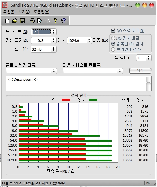Viewport: 157px width, 187px height.
Task: Click the read value 816 in 0.5 row
Action: (145, 107)
